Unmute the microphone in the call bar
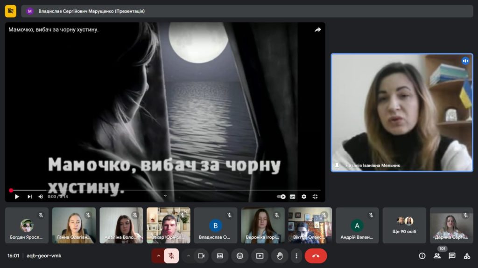The image size is (478, 268). click(x=171, y=256)
